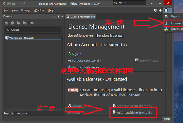The image size is (183, 123).
Task: Open the user account dropdown
Action: point(167,10)
